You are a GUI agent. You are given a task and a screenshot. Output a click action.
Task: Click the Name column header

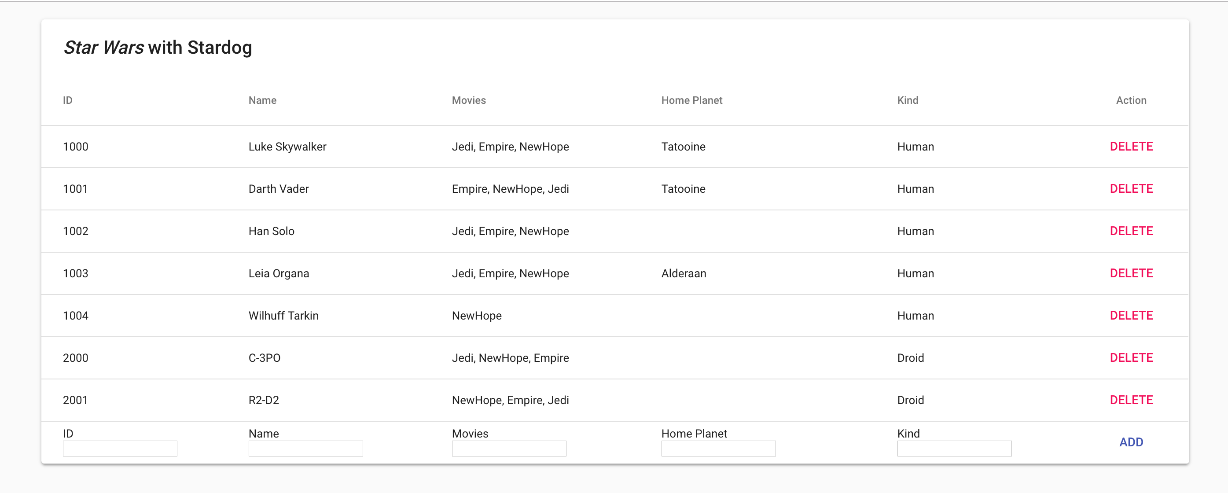(x=262, y=100)
